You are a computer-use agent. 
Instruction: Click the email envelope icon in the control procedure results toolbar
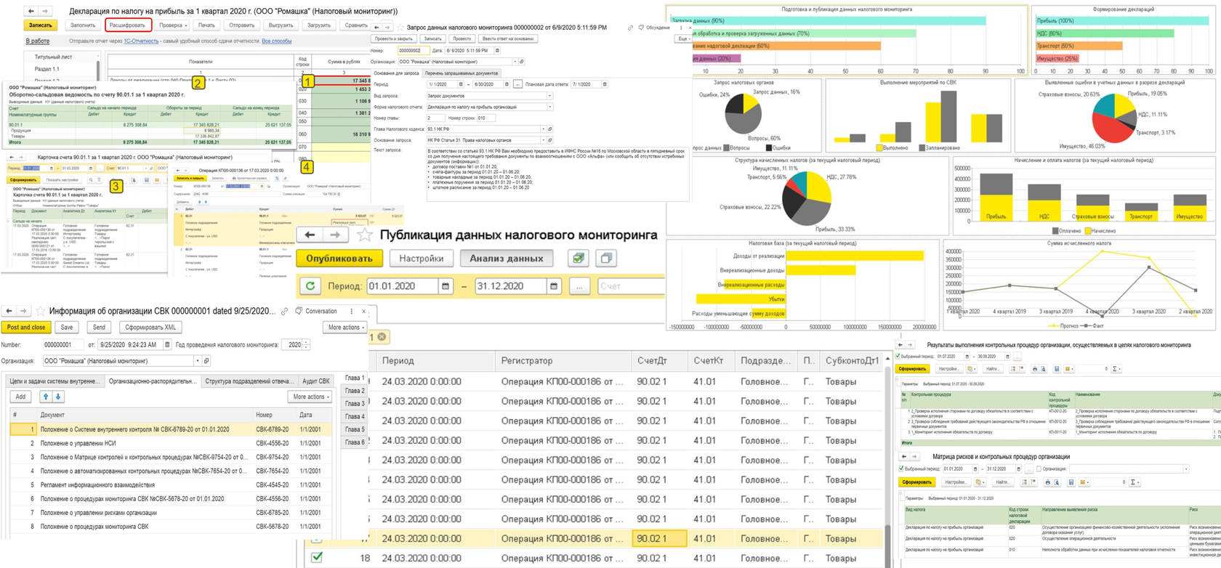pyautogui.click(x=1068, y=369)
